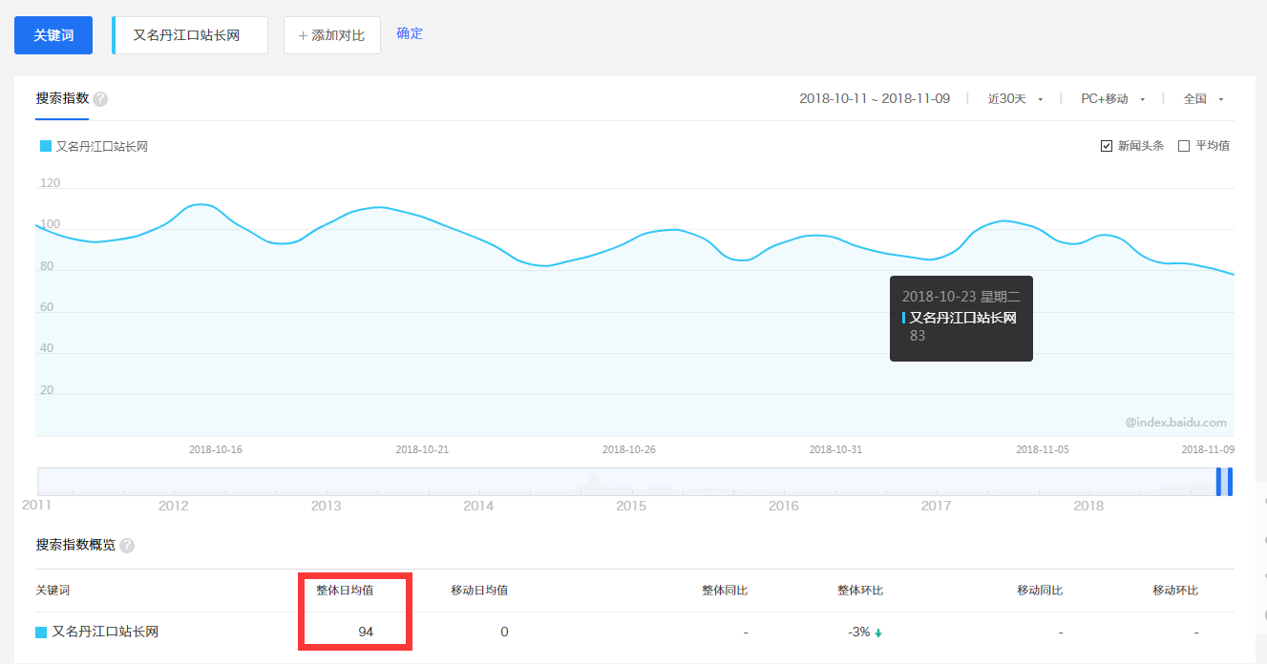Click the 整体环比 column header
Viewport: 1267px width, 664px height.
(x=860, y=591)
